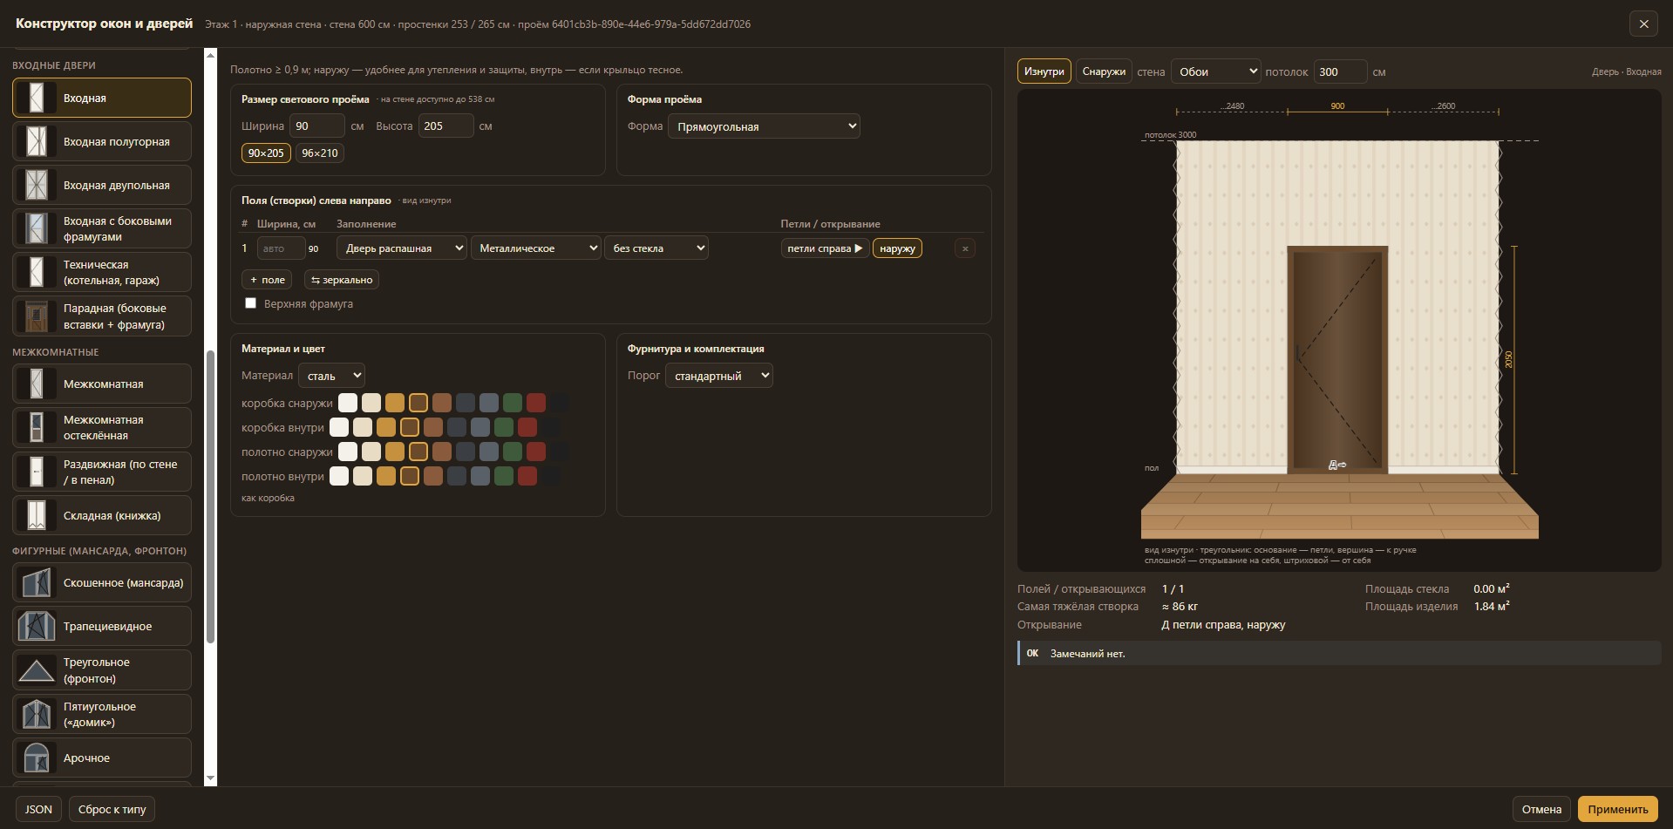Select the Скошенное (мансарда) window icon
This screenshot has height=829, width=1673.
[37, 582]
